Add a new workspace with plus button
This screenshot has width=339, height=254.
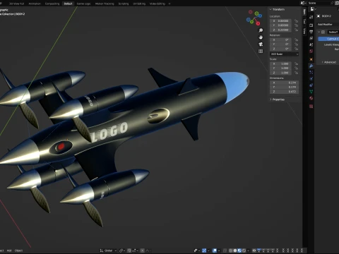tap(169, 4)
